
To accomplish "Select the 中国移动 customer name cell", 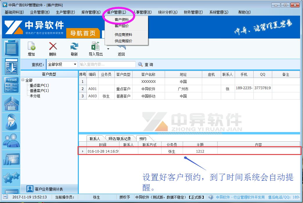I will tap(148, 96).
